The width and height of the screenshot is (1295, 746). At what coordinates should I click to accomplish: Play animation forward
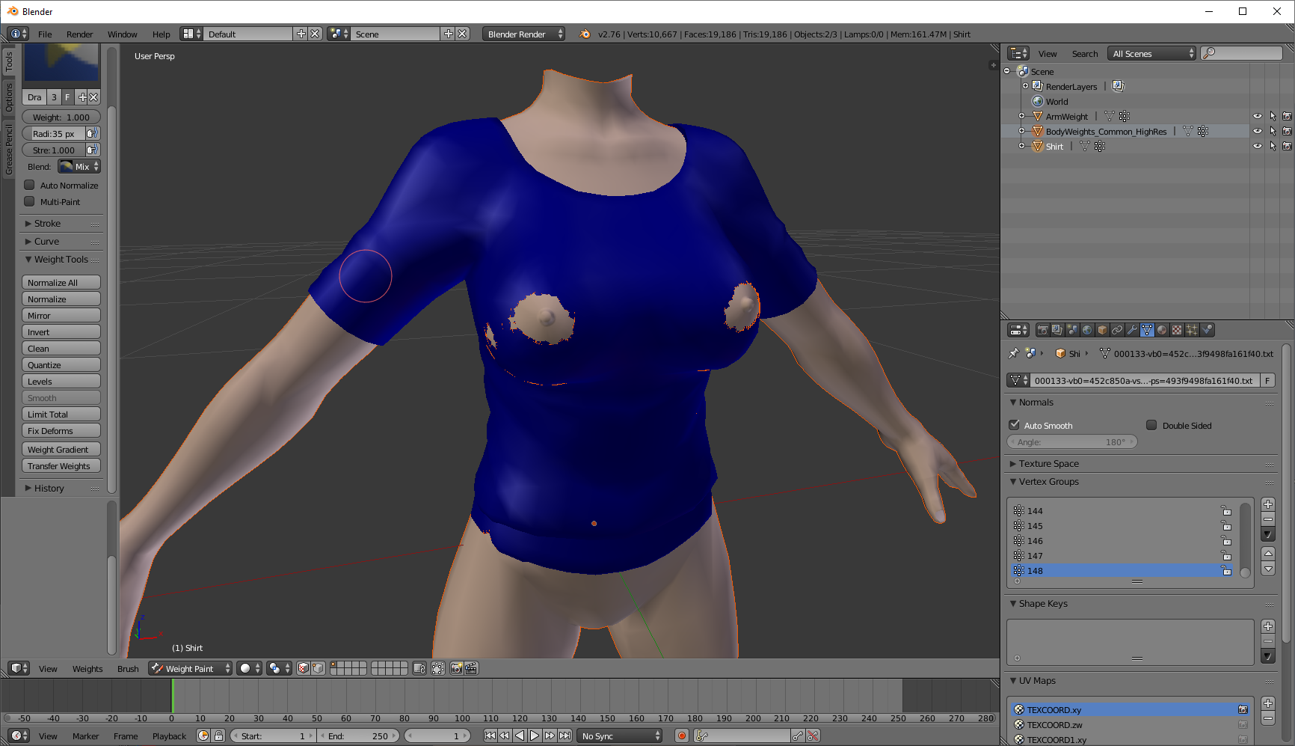pos(535,736)
